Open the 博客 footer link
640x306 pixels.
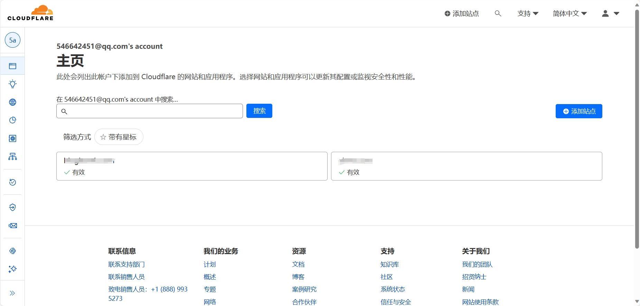tap(298, 277)
